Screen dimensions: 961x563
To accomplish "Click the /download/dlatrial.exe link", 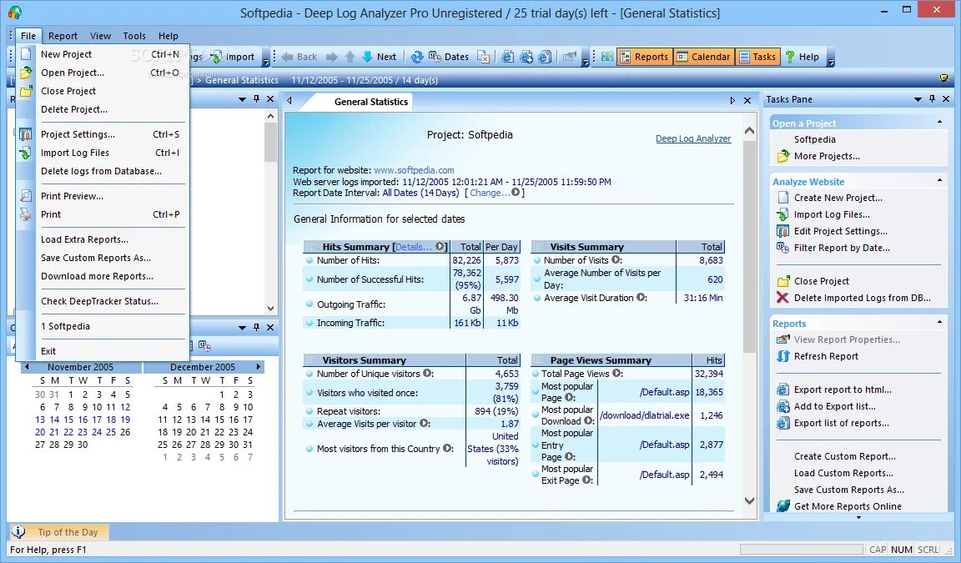I will (x=644, y=415).
